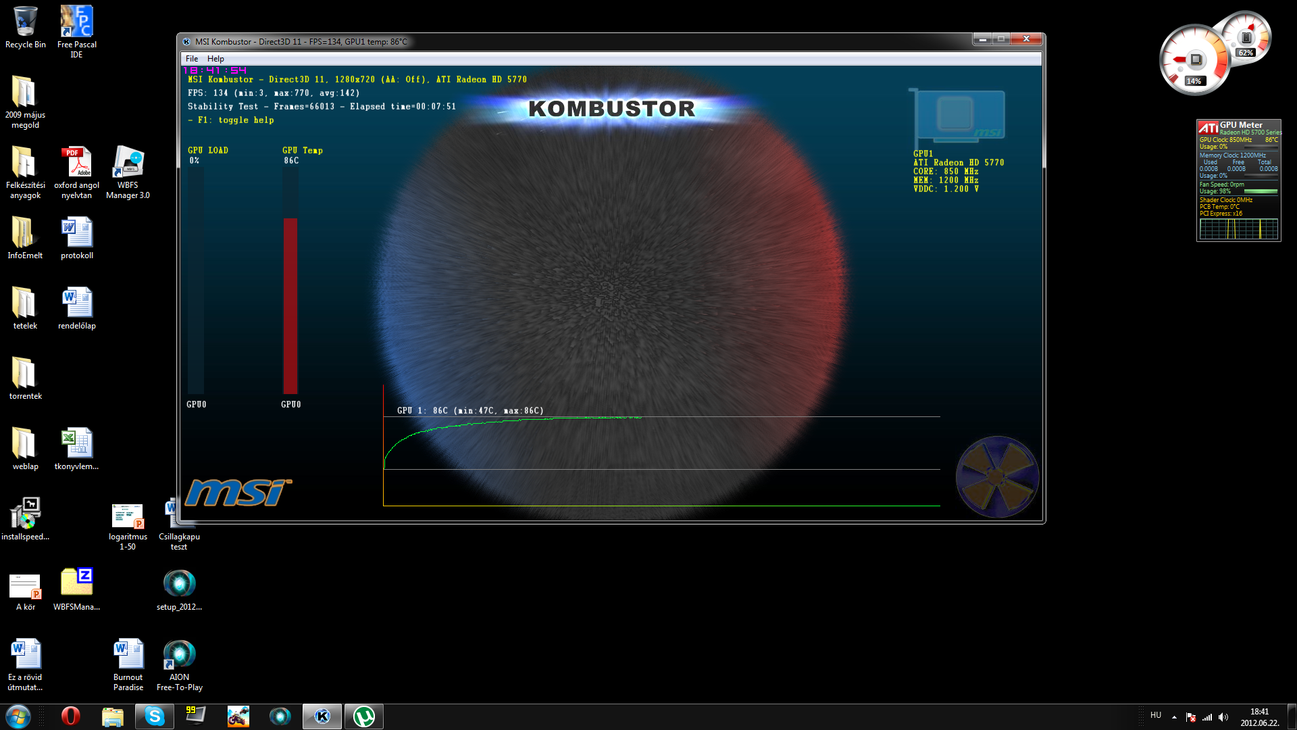Image resolution: width=1297 pixels, height=730 pixels.
Task: Click the GPU Temp red bar
Action: click(x=290, y=306)
